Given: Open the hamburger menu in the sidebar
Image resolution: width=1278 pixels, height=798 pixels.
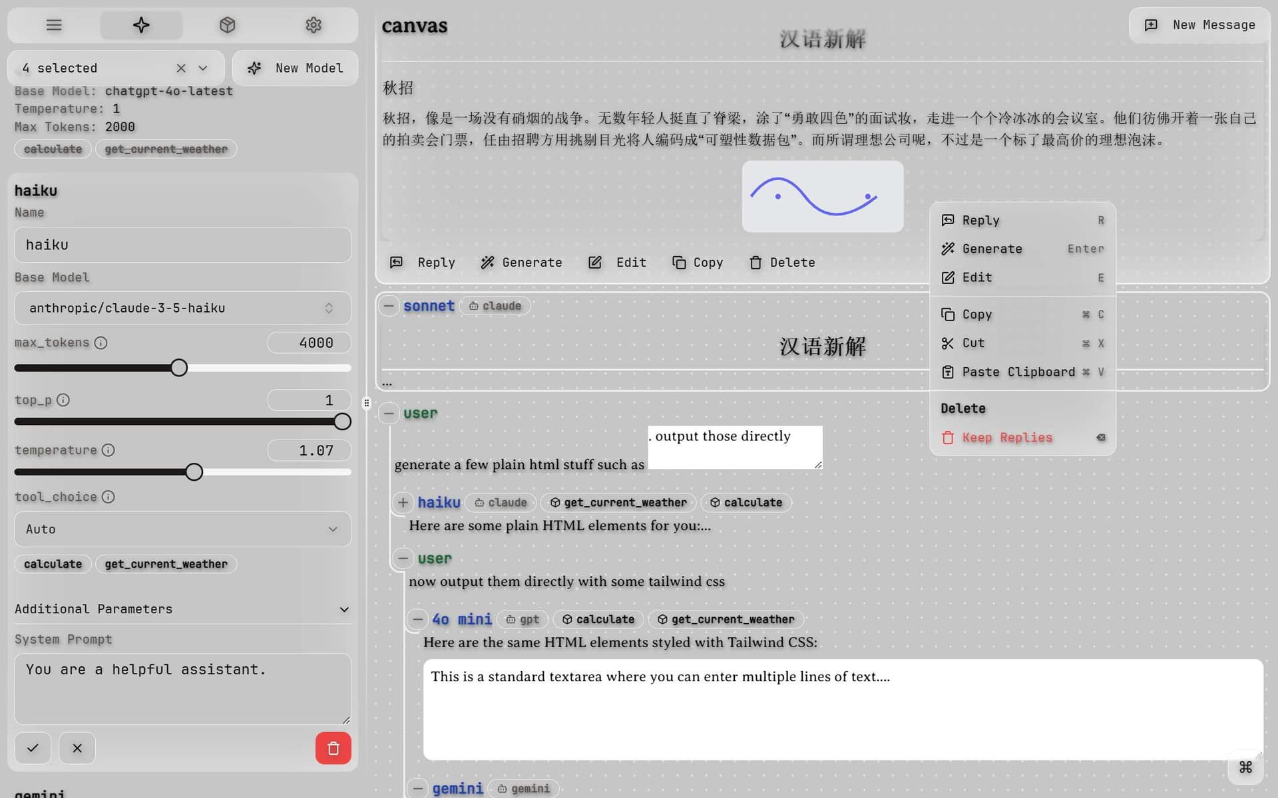Looking at the screenshot, I should (53, 25).
